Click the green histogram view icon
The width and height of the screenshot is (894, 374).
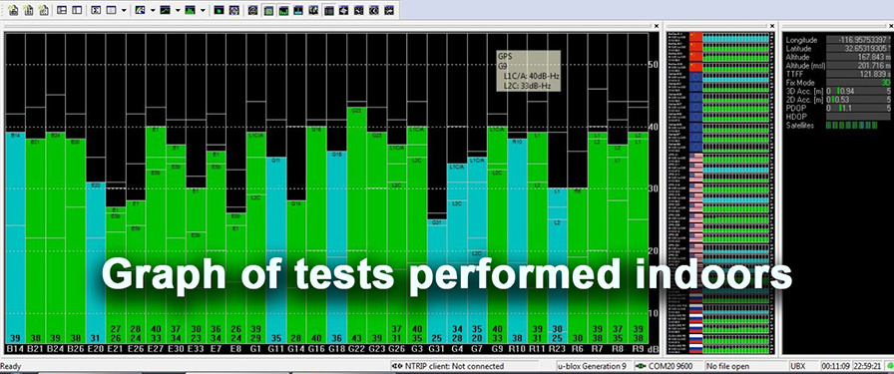click(191, 10)
